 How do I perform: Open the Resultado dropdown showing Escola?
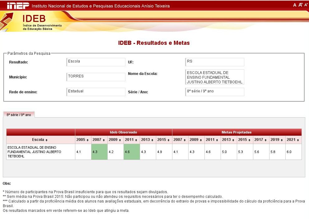coord(96,62)
